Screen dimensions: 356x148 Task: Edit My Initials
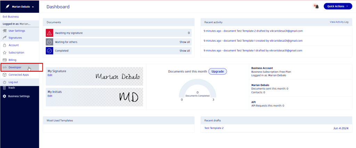tap(50, 96)
